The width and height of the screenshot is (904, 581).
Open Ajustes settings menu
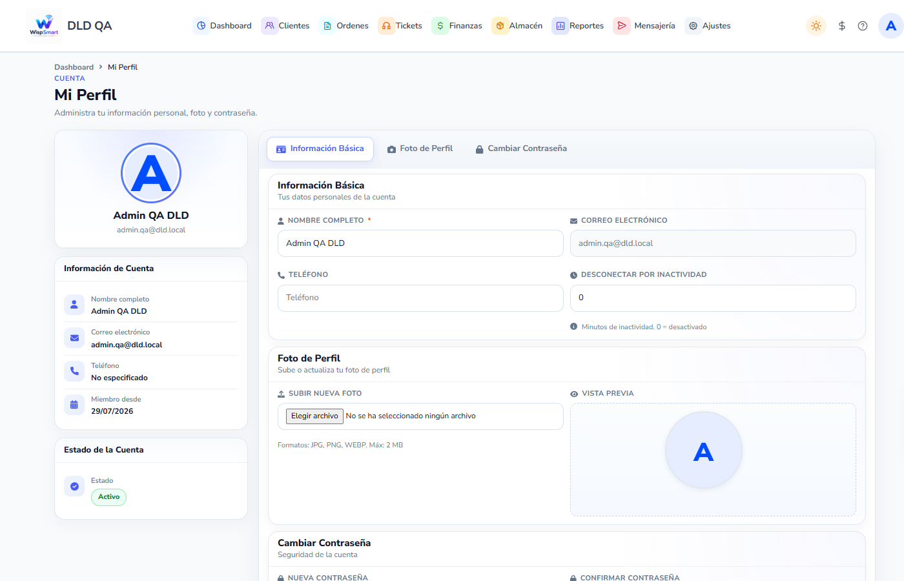point(708,26)
